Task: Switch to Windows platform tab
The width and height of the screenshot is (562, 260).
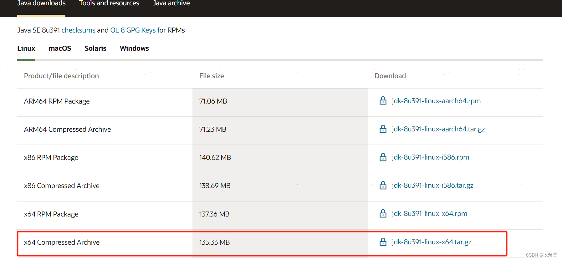Action: (x=134, y=48)
